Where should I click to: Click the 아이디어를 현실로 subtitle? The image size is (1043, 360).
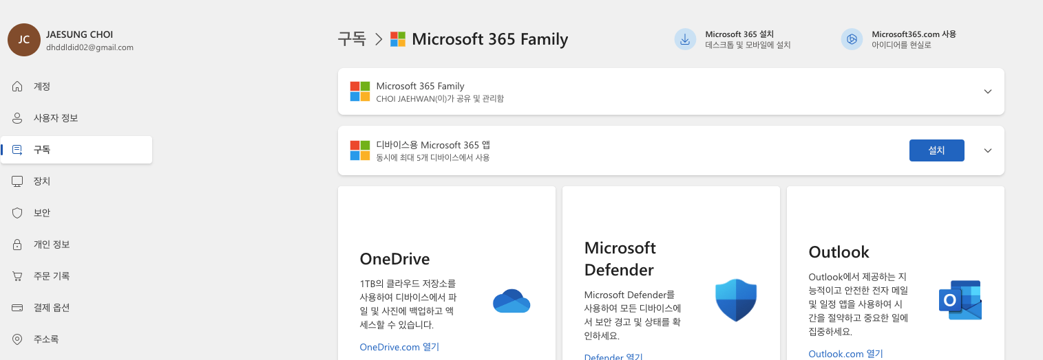point(901,45)
